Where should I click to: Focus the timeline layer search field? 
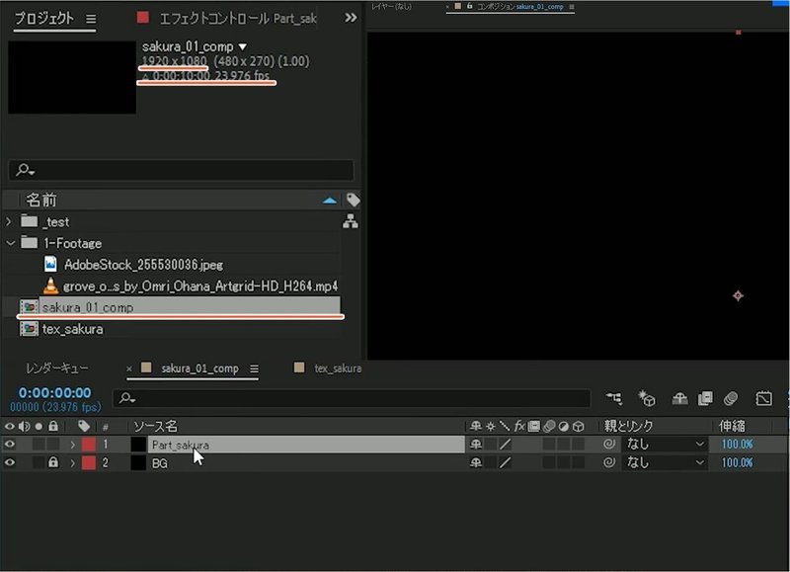[352, 399]
